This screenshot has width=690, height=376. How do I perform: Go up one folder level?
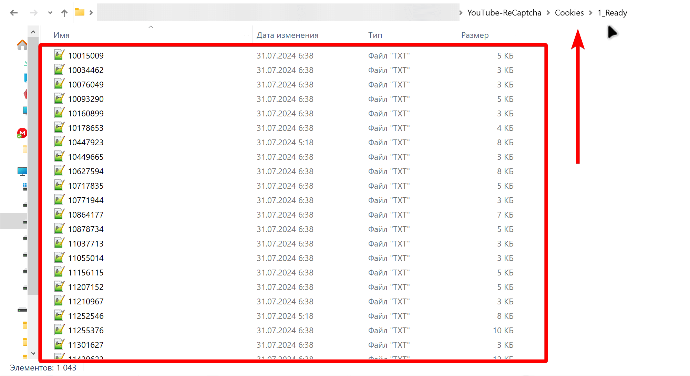(64, 13)
